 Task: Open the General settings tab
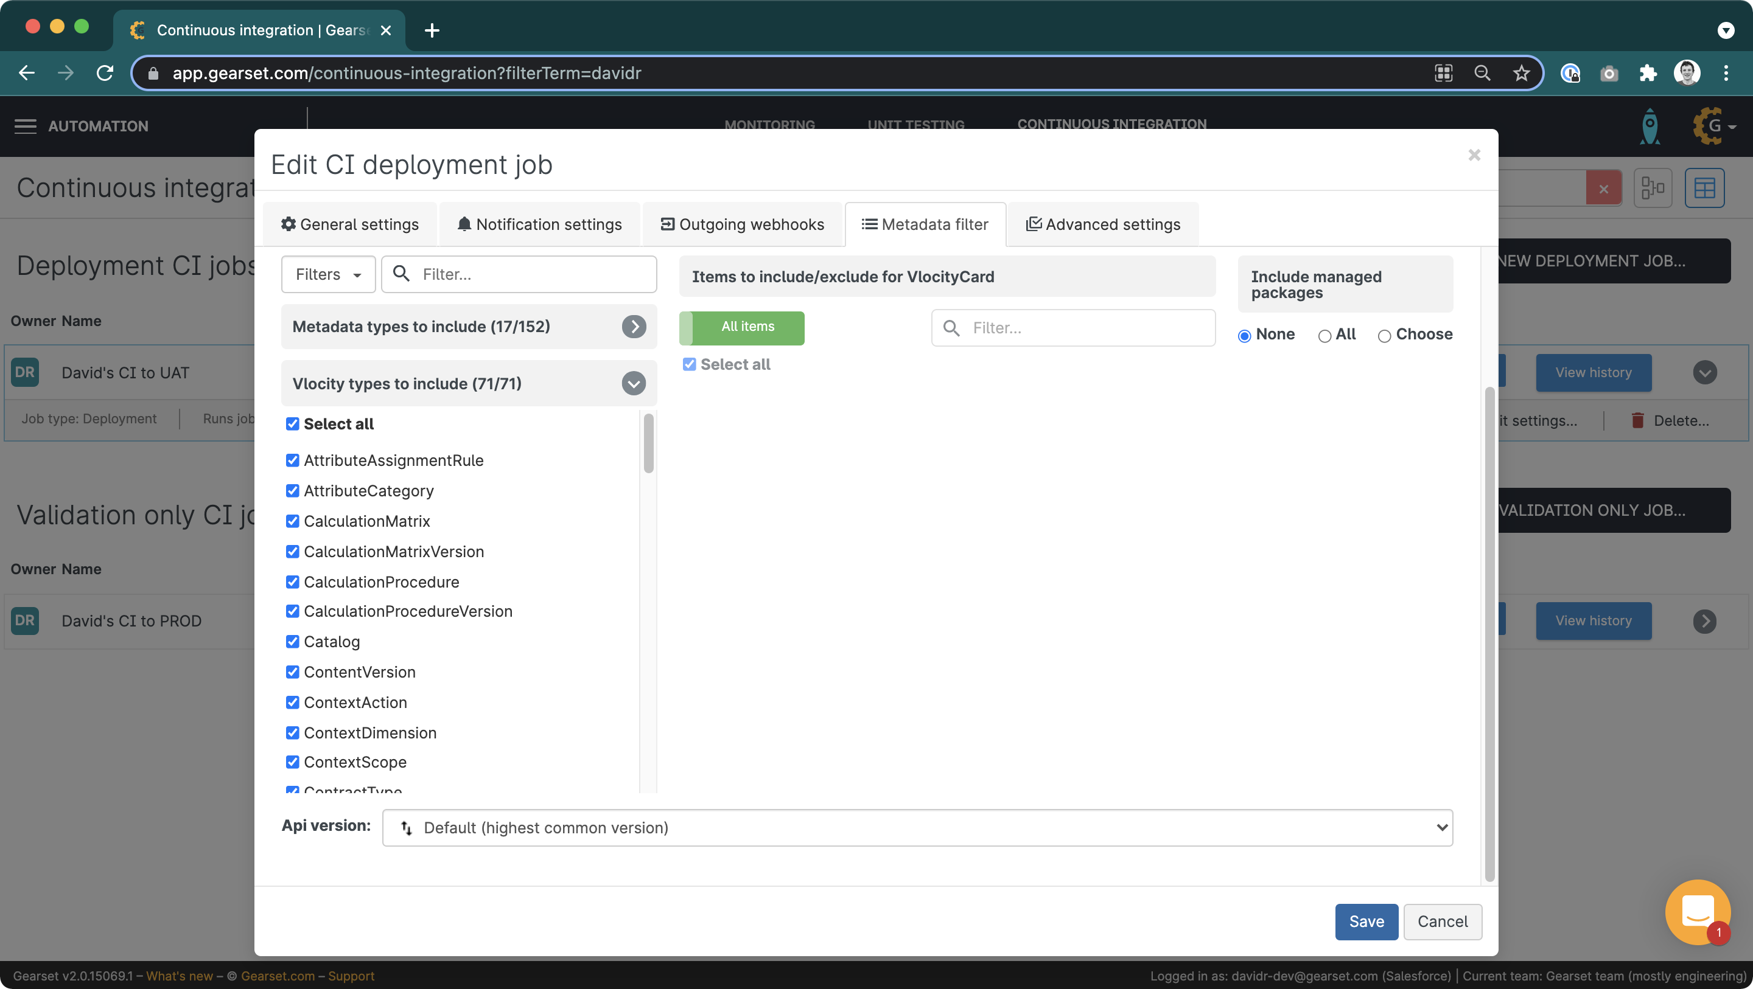click(350, 224)
